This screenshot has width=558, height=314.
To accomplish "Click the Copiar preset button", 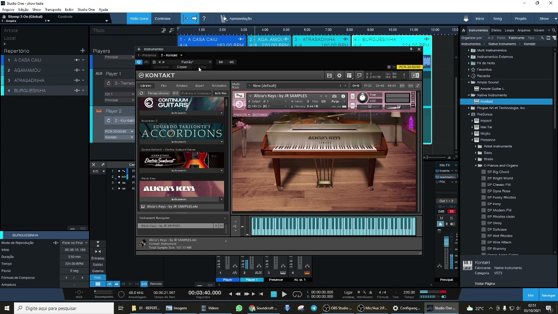I will click(x=182, y=67).
